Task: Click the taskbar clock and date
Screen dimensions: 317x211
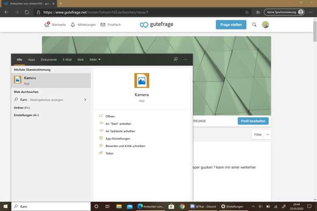Action: 297,206
